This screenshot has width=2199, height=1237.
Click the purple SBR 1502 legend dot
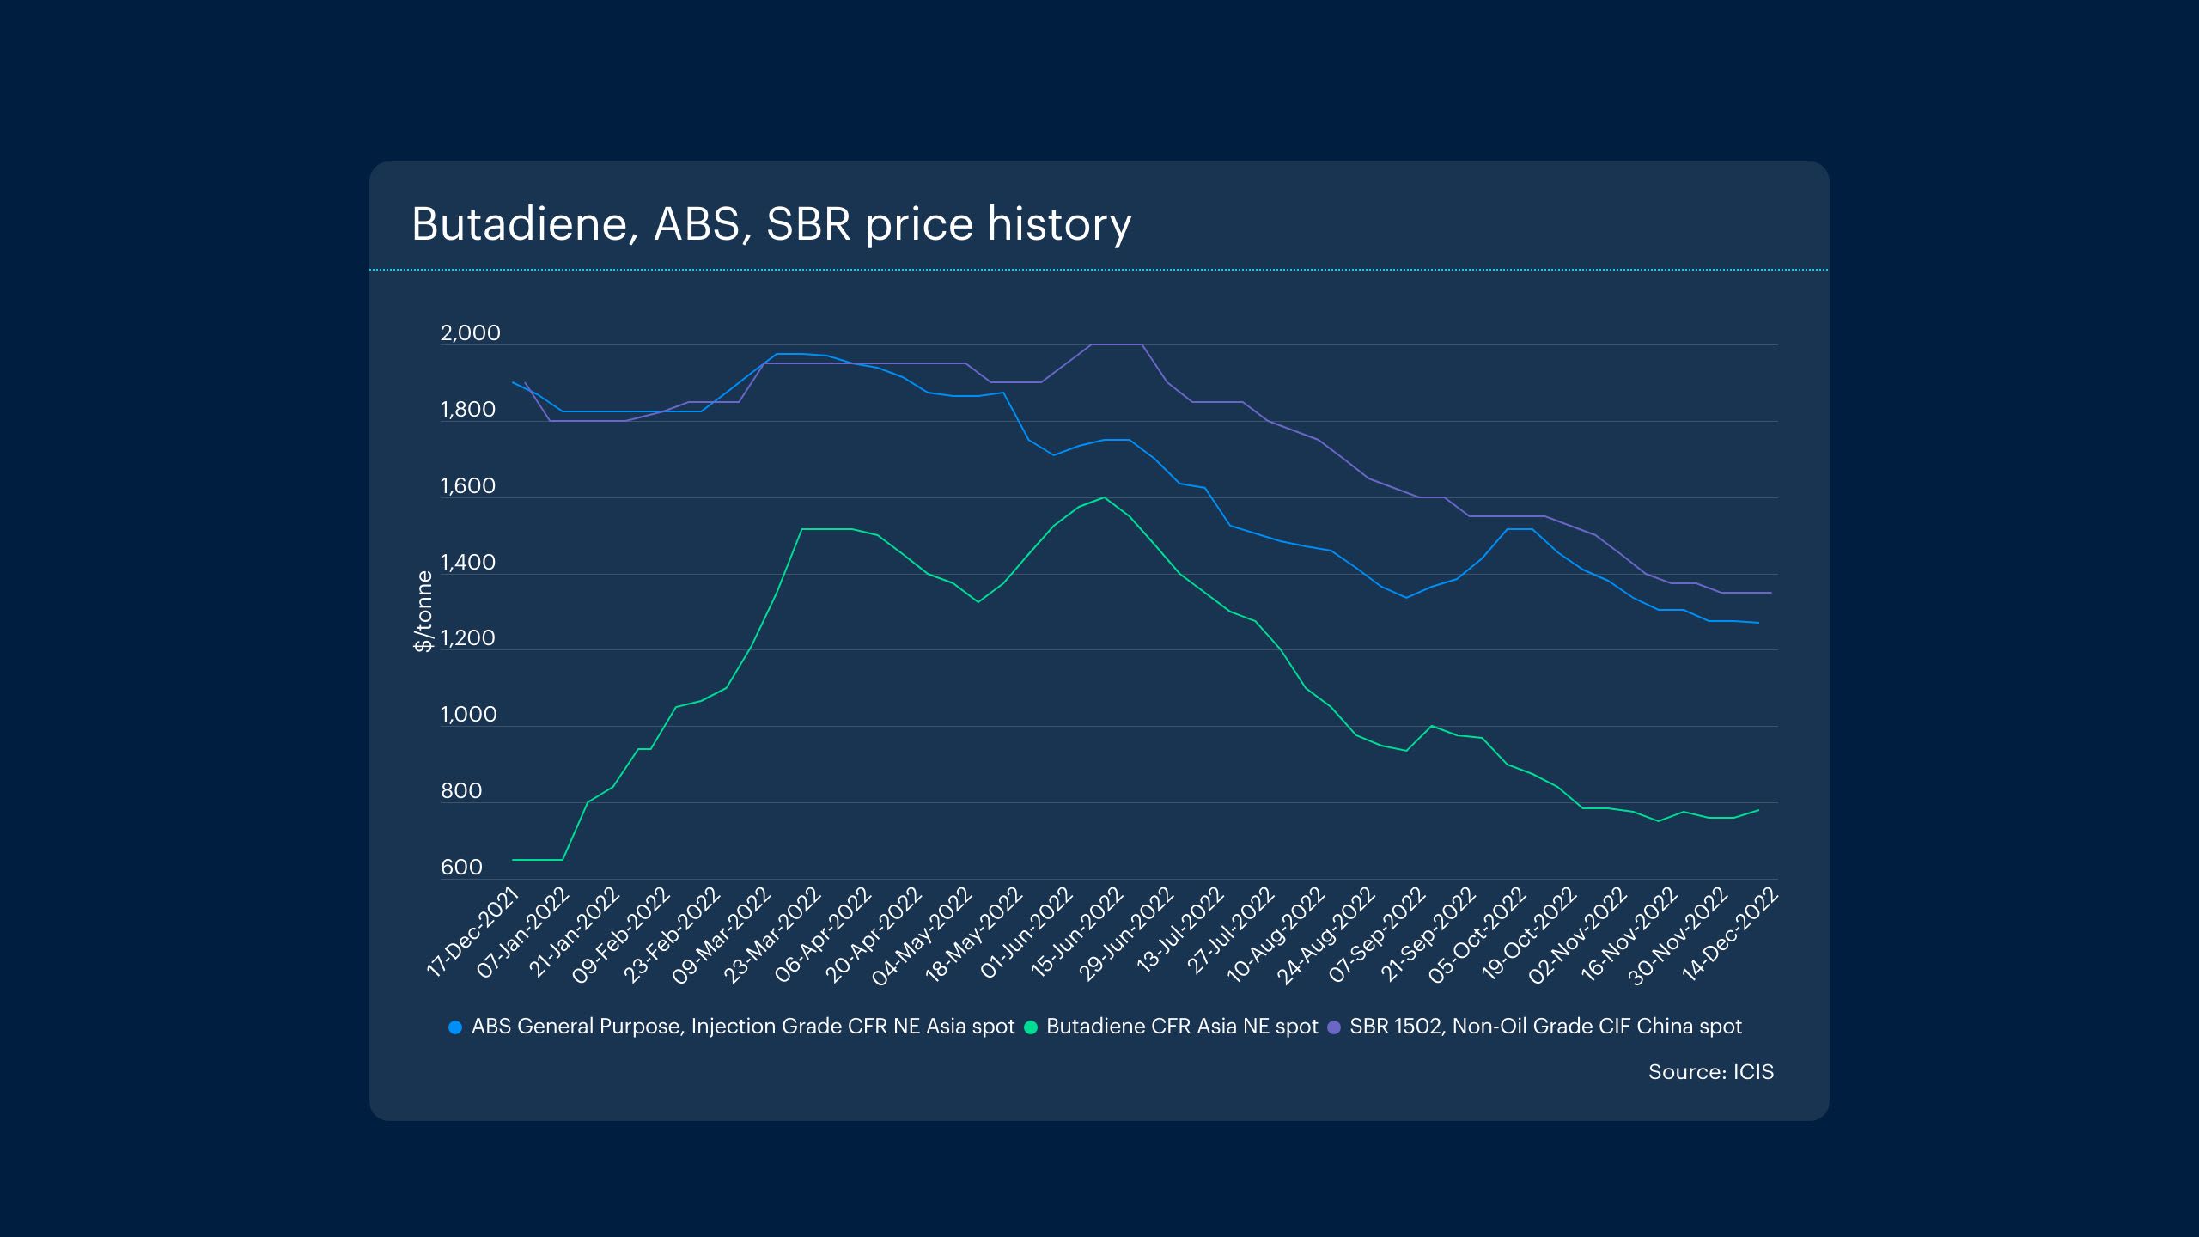point(1334,1027)
